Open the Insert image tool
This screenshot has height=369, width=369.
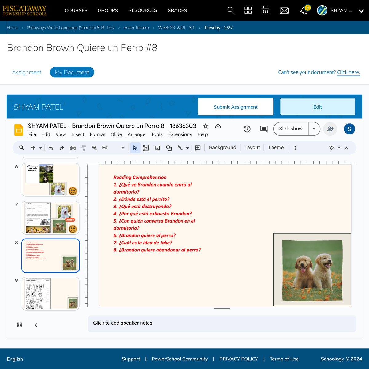157,148
